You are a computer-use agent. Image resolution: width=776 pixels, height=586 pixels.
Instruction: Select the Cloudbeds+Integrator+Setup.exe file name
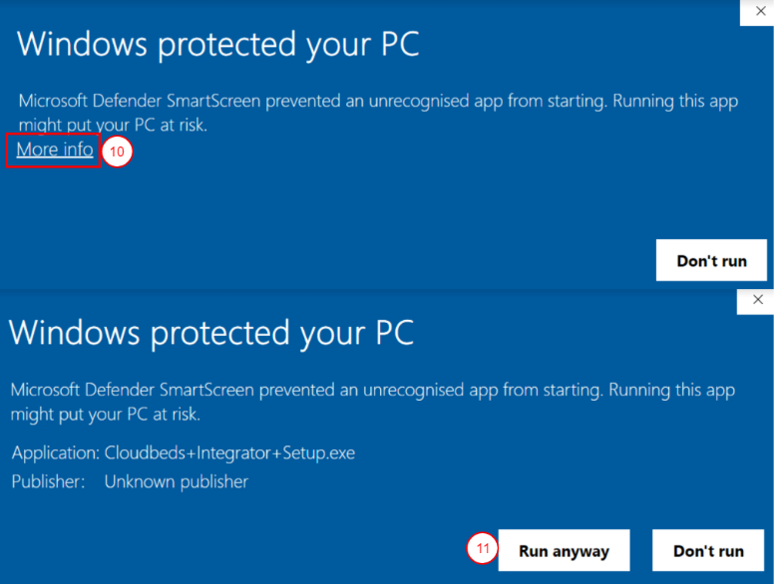[x=229, y=453]
